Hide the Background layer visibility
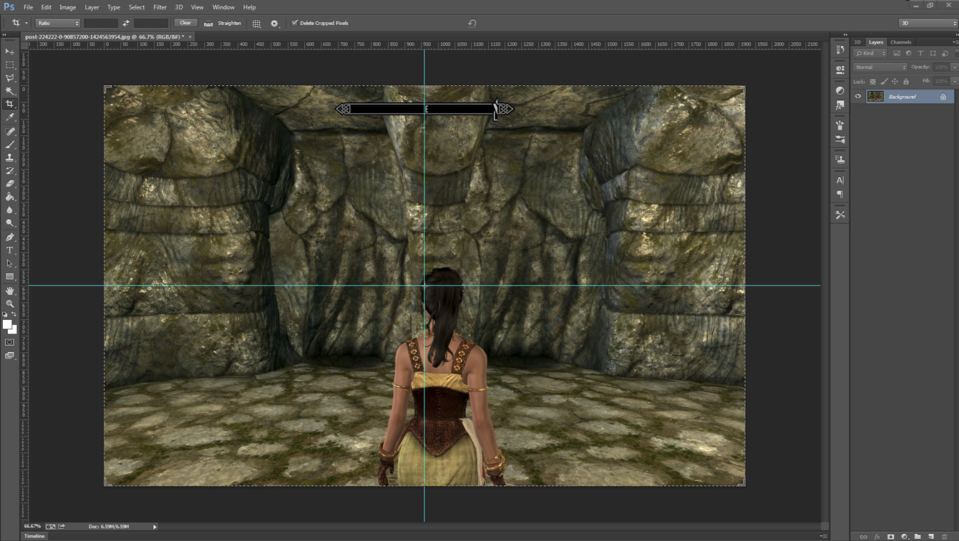Viewport: 959px width, 541px height. pos(858,97)
